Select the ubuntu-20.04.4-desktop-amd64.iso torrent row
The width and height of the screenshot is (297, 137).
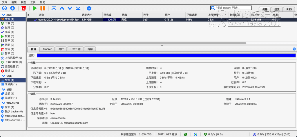tap(162, 19)
